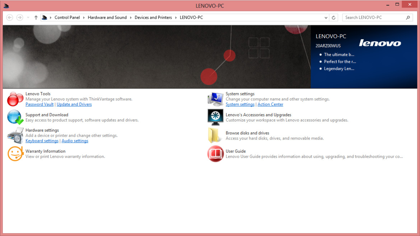420x236 pixels.
Task: Open the System settings monitor icon
Action: pos(215,99)
